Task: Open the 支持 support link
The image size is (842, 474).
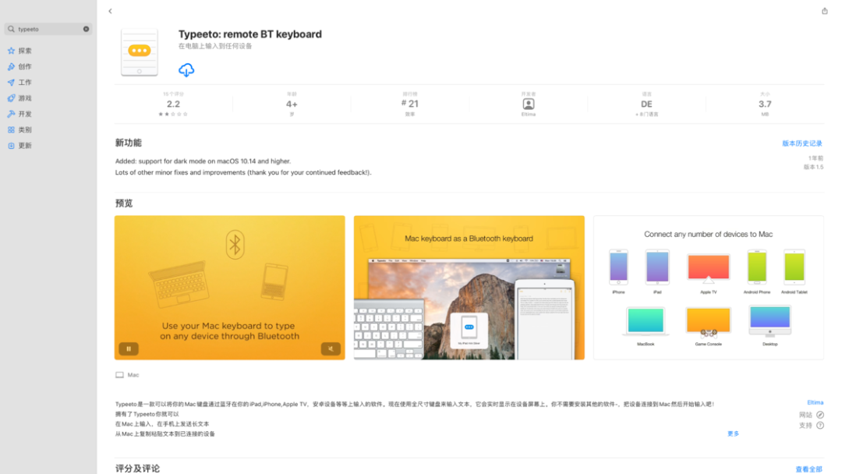Action: coord(805,425)
